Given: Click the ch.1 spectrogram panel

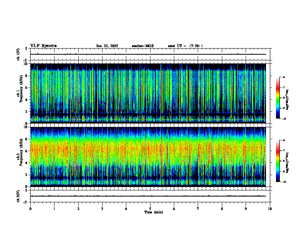Looking at the screenshot, I should pyautogui.click(x=148, y=93).
